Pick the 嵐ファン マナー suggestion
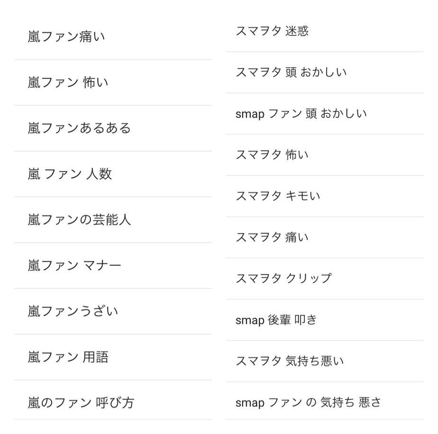 113,266
